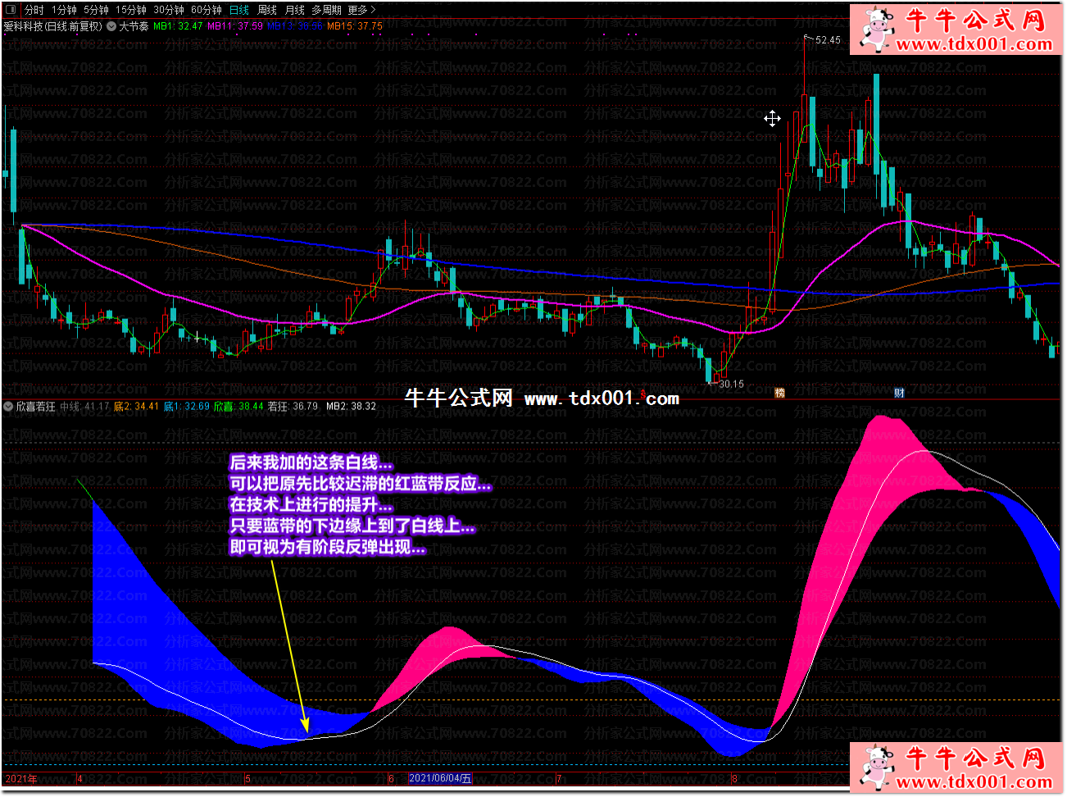Click the MB13 blue indicator value

[x=295, y=26]
